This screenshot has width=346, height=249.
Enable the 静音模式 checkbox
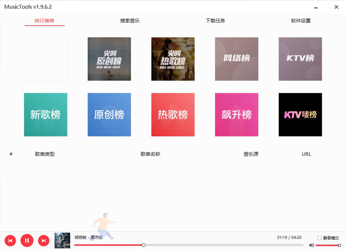(x=319, y=238)
